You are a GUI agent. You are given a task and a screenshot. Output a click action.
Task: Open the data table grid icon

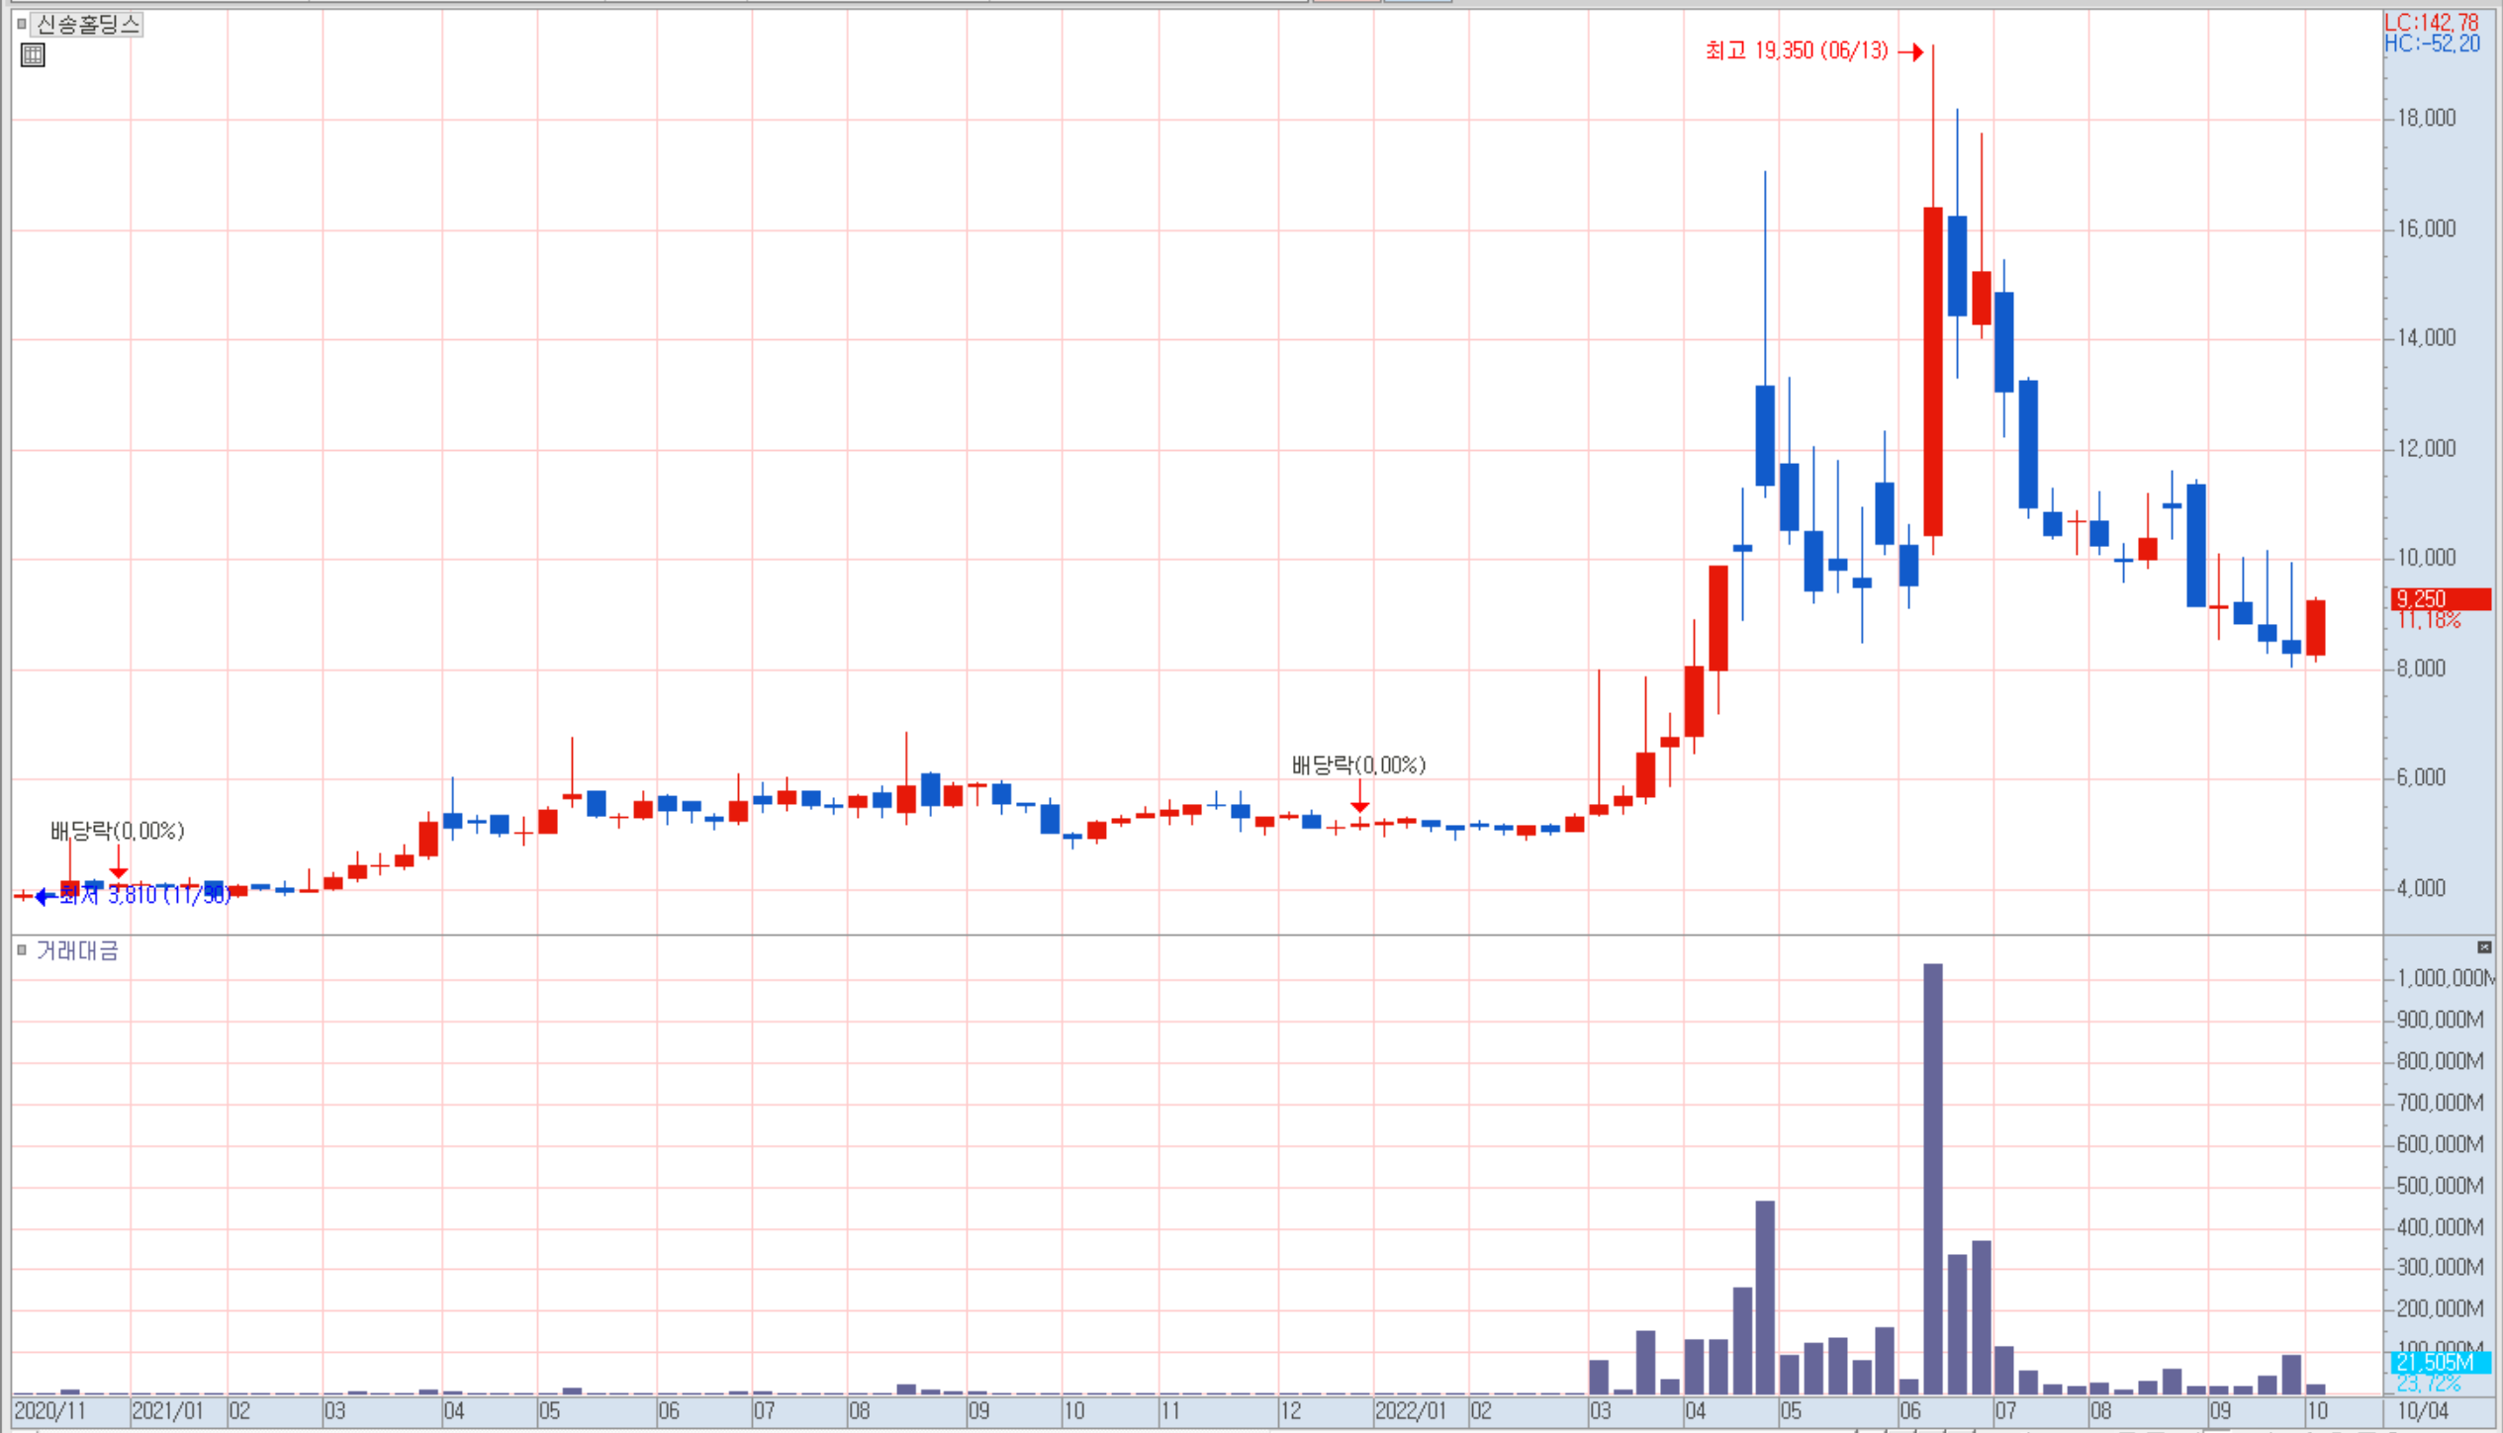[x=33, y=55]
